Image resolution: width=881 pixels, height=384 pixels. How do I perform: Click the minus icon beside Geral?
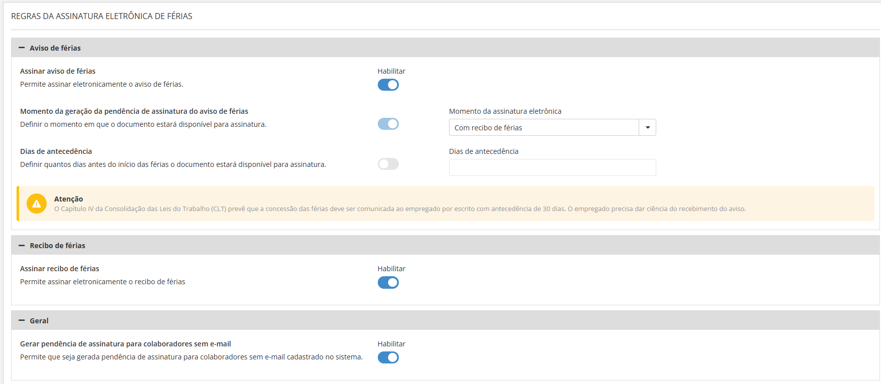tap(22, 321)
